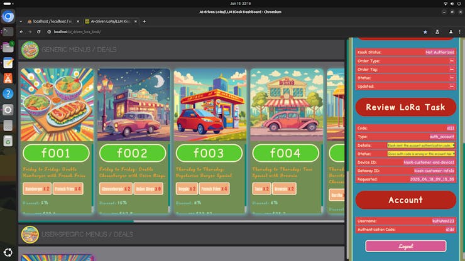Viewport: 465px width, 261px height.
Task: Launch Settings from the Ubuntu dock
Action: click(x=8, y=109)
